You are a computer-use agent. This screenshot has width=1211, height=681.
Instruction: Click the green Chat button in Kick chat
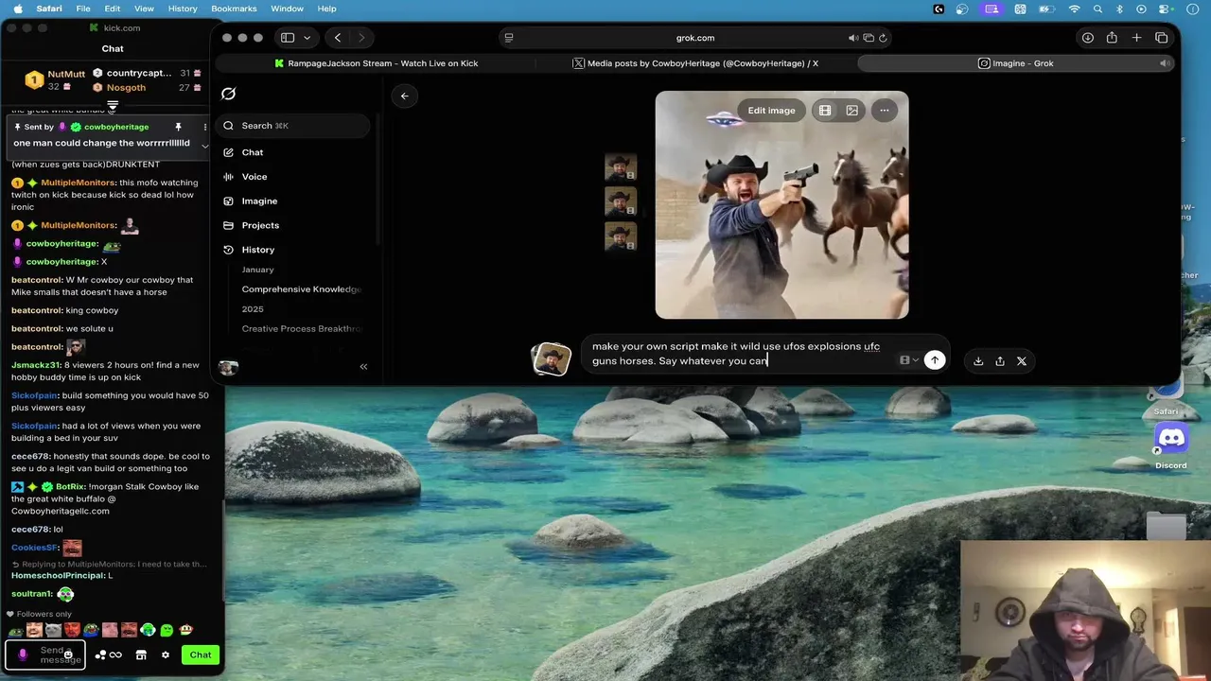coord(201,655)
